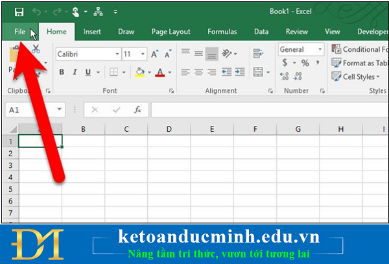The image size is (389, 264).
Task: Open the Name Box dropdown arrow
Action: pos(59,109)
